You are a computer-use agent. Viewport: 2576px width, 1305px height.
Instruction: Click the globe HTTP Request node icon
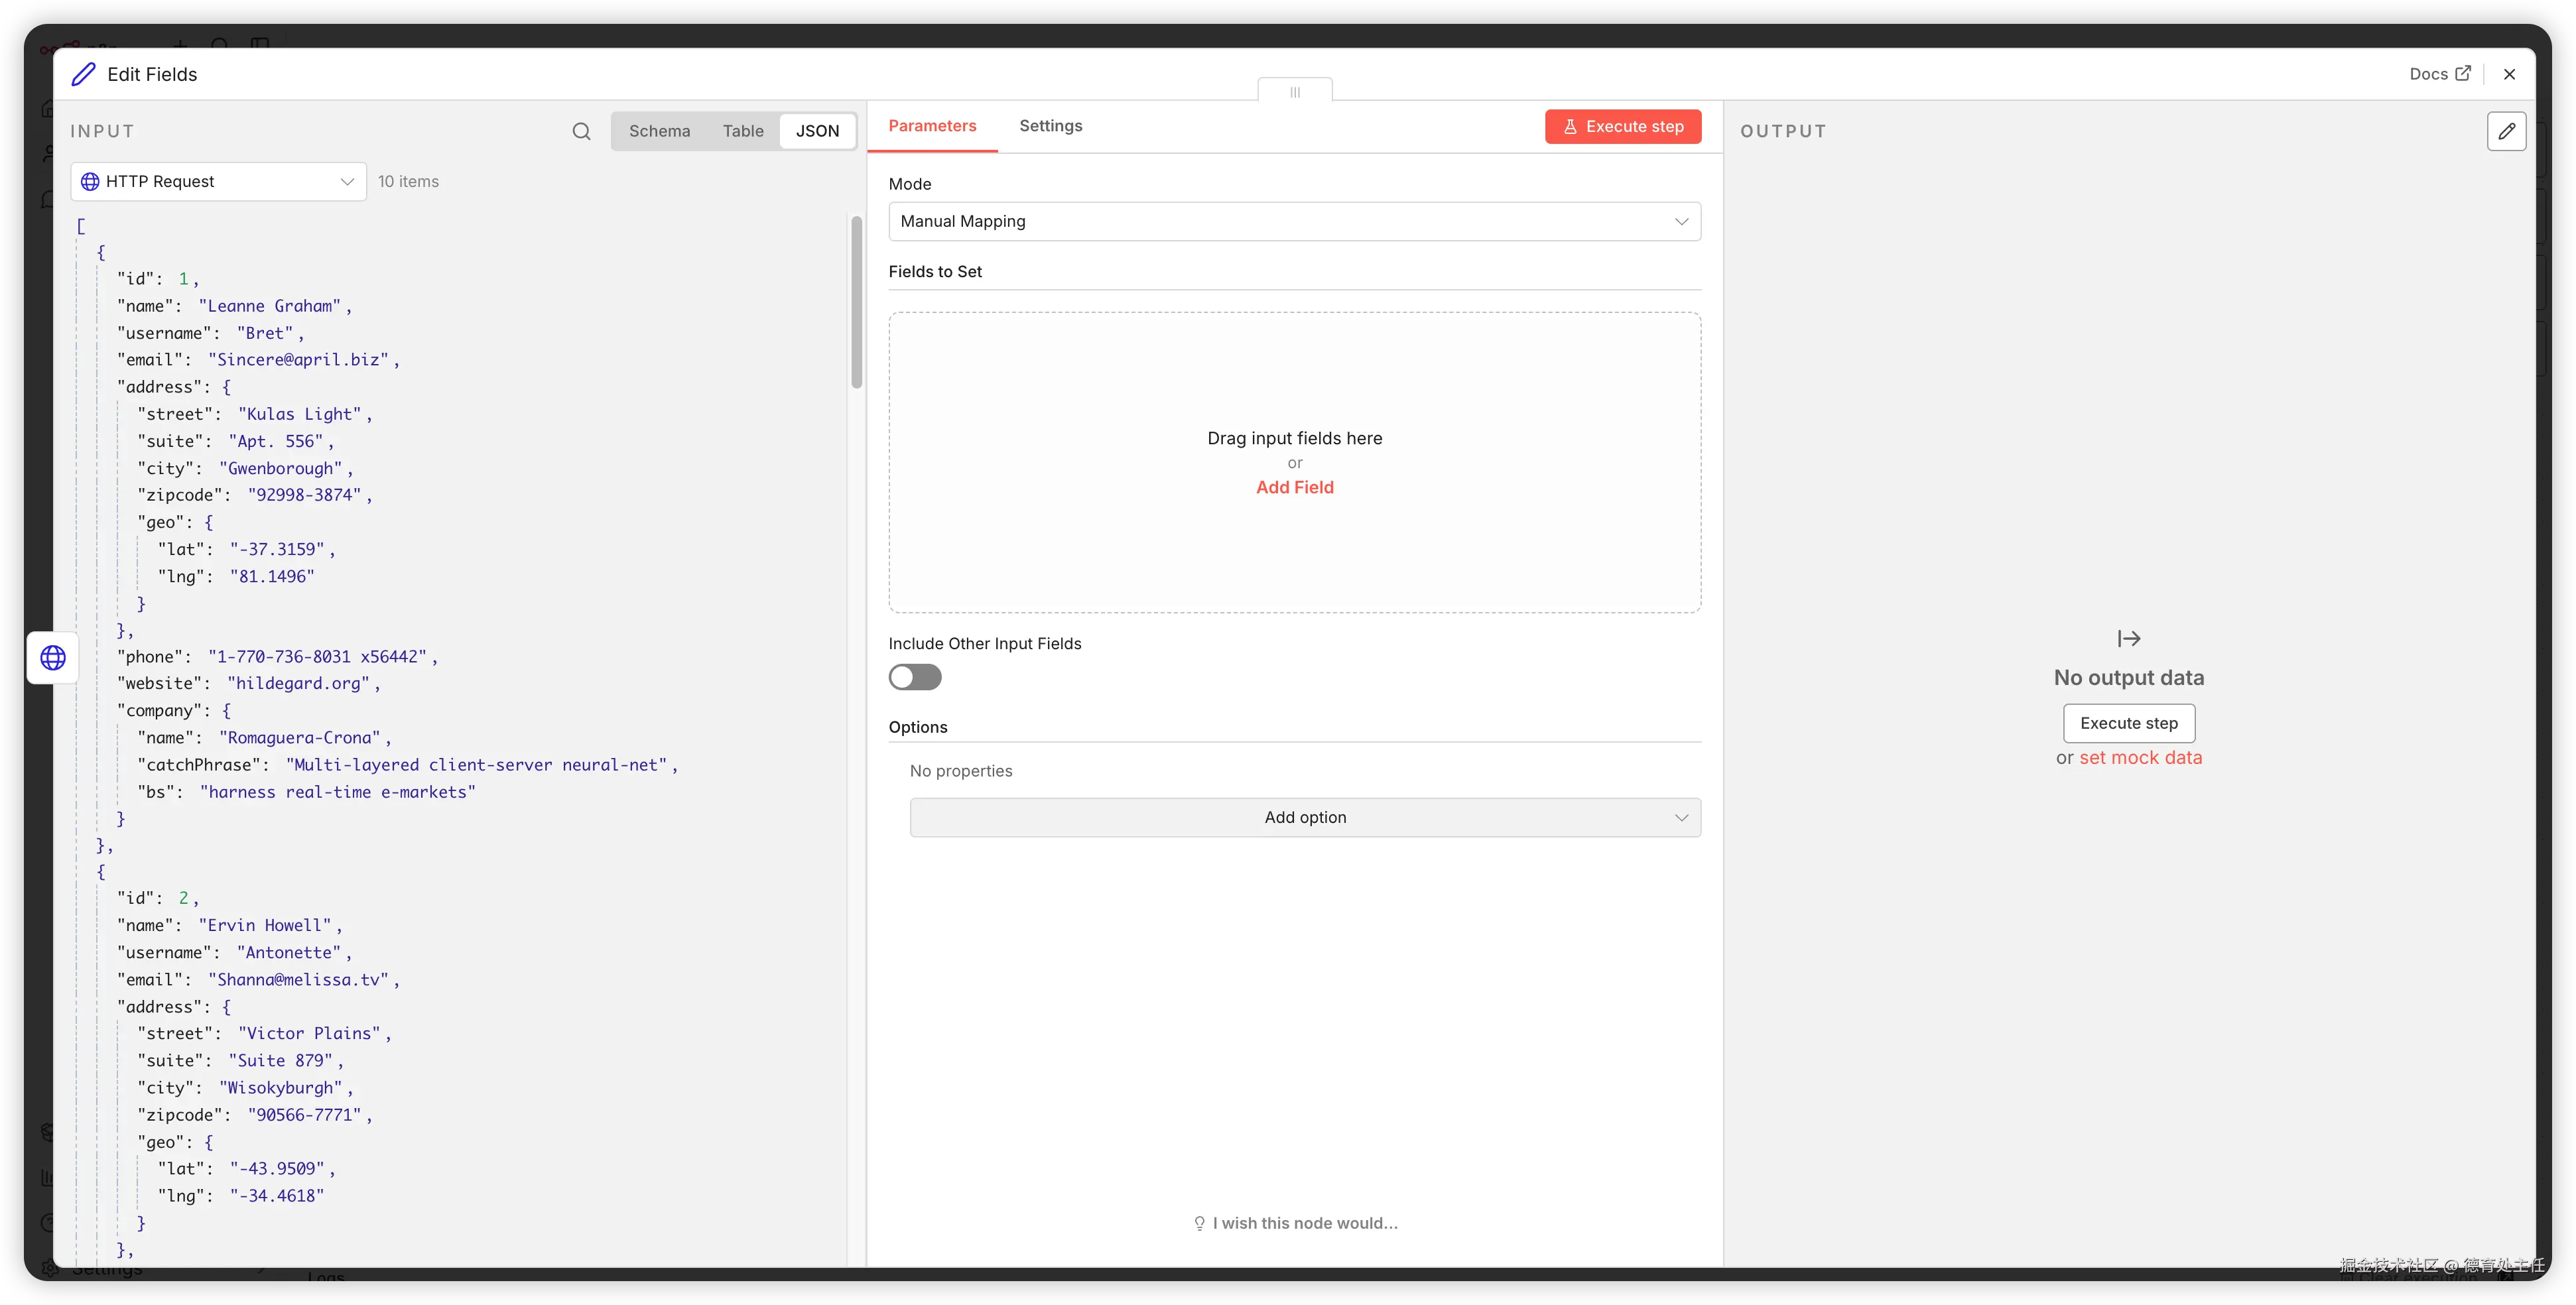(x=53, y=657)
